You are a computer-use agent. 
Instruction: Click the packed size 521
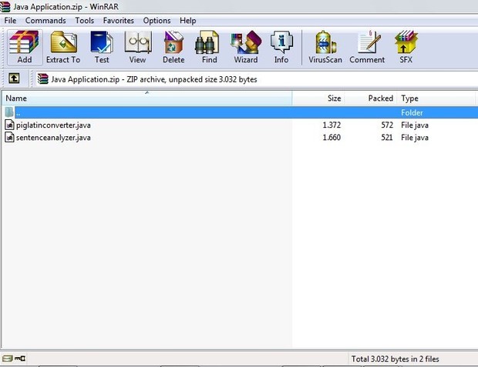[x=387, y=138]
